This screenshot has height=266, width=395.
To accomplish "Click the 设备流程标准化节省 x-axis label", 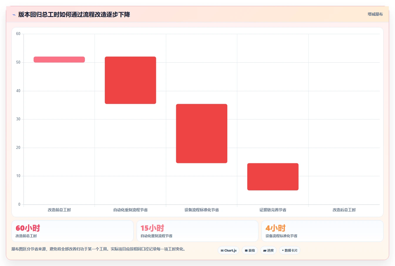I will pos(202,210).
